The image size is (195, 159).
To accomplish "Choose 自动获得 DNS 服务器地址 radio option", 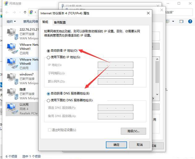I will 48,94.
